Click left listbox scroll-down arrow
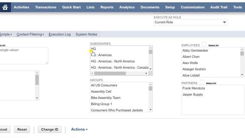 (37, 98)
